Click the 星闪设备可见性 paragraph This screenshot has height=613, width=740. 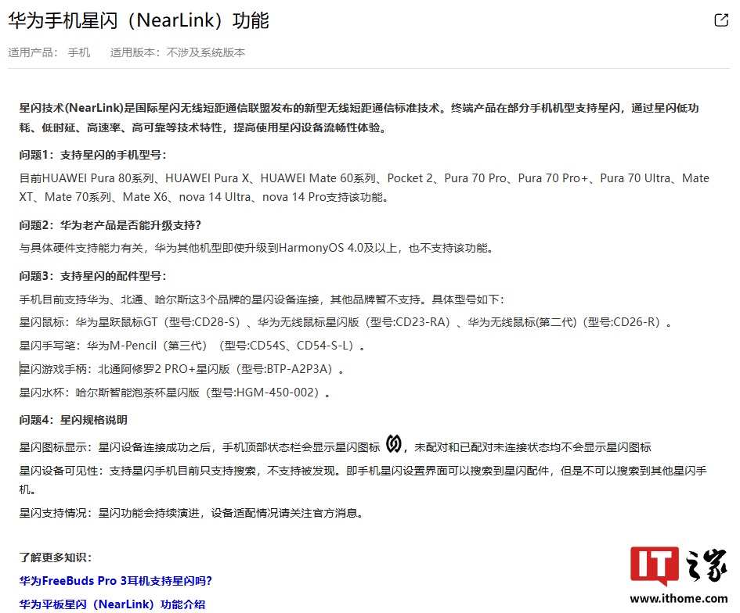pos(363,479)
